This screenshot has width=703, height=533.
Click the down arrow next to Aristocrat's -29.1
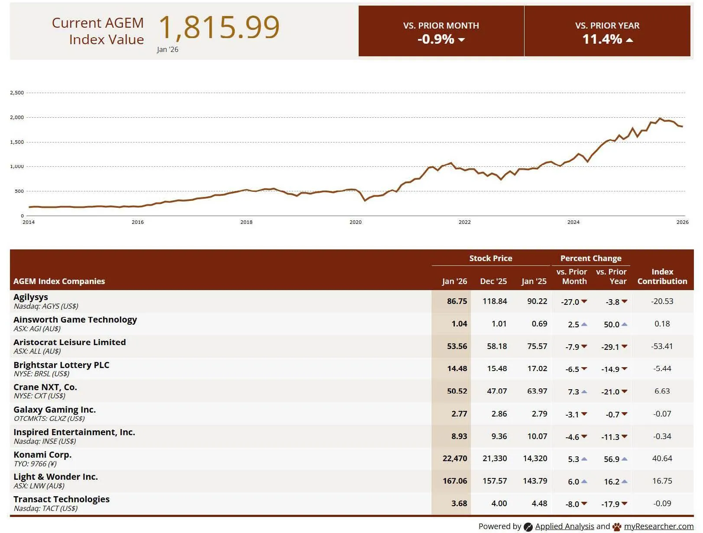pos(625,347)
